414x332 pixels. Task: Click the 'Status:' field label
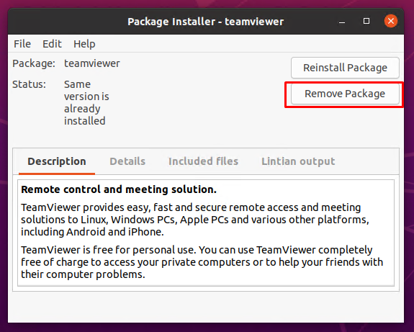[29, 84]
